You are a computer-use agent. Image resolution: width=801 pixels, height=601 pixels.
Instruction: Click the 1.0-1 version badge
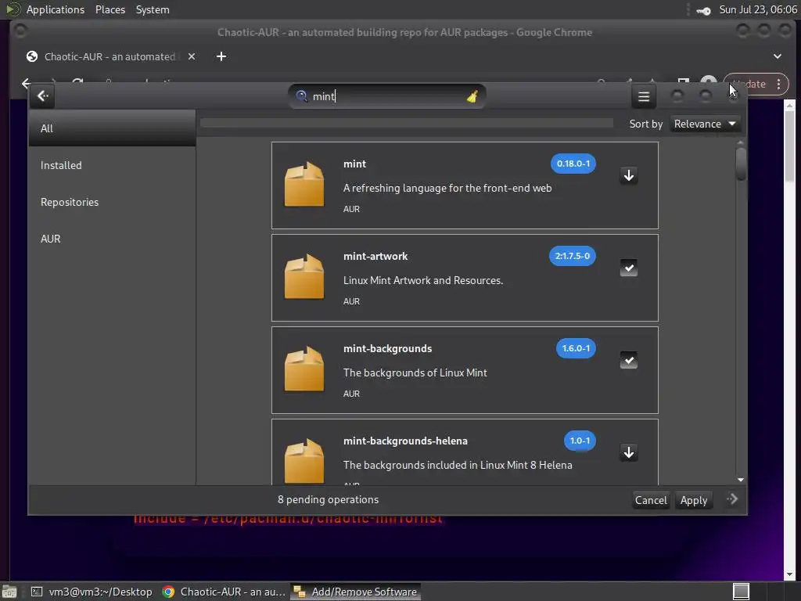coord(580,441)
